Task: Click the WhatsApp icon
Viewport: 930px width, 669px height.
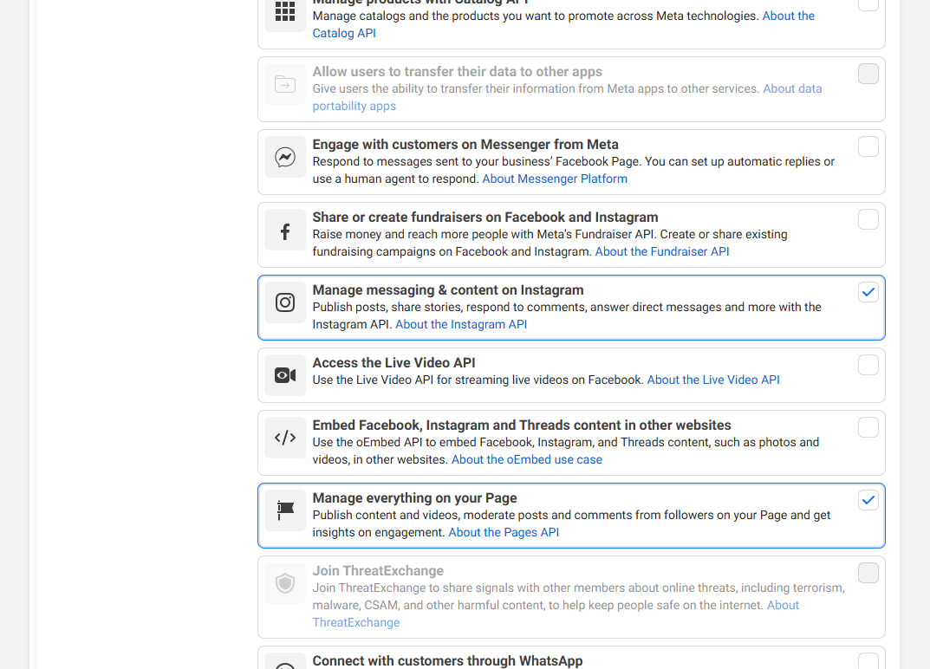Action: (x=284, y=663)
